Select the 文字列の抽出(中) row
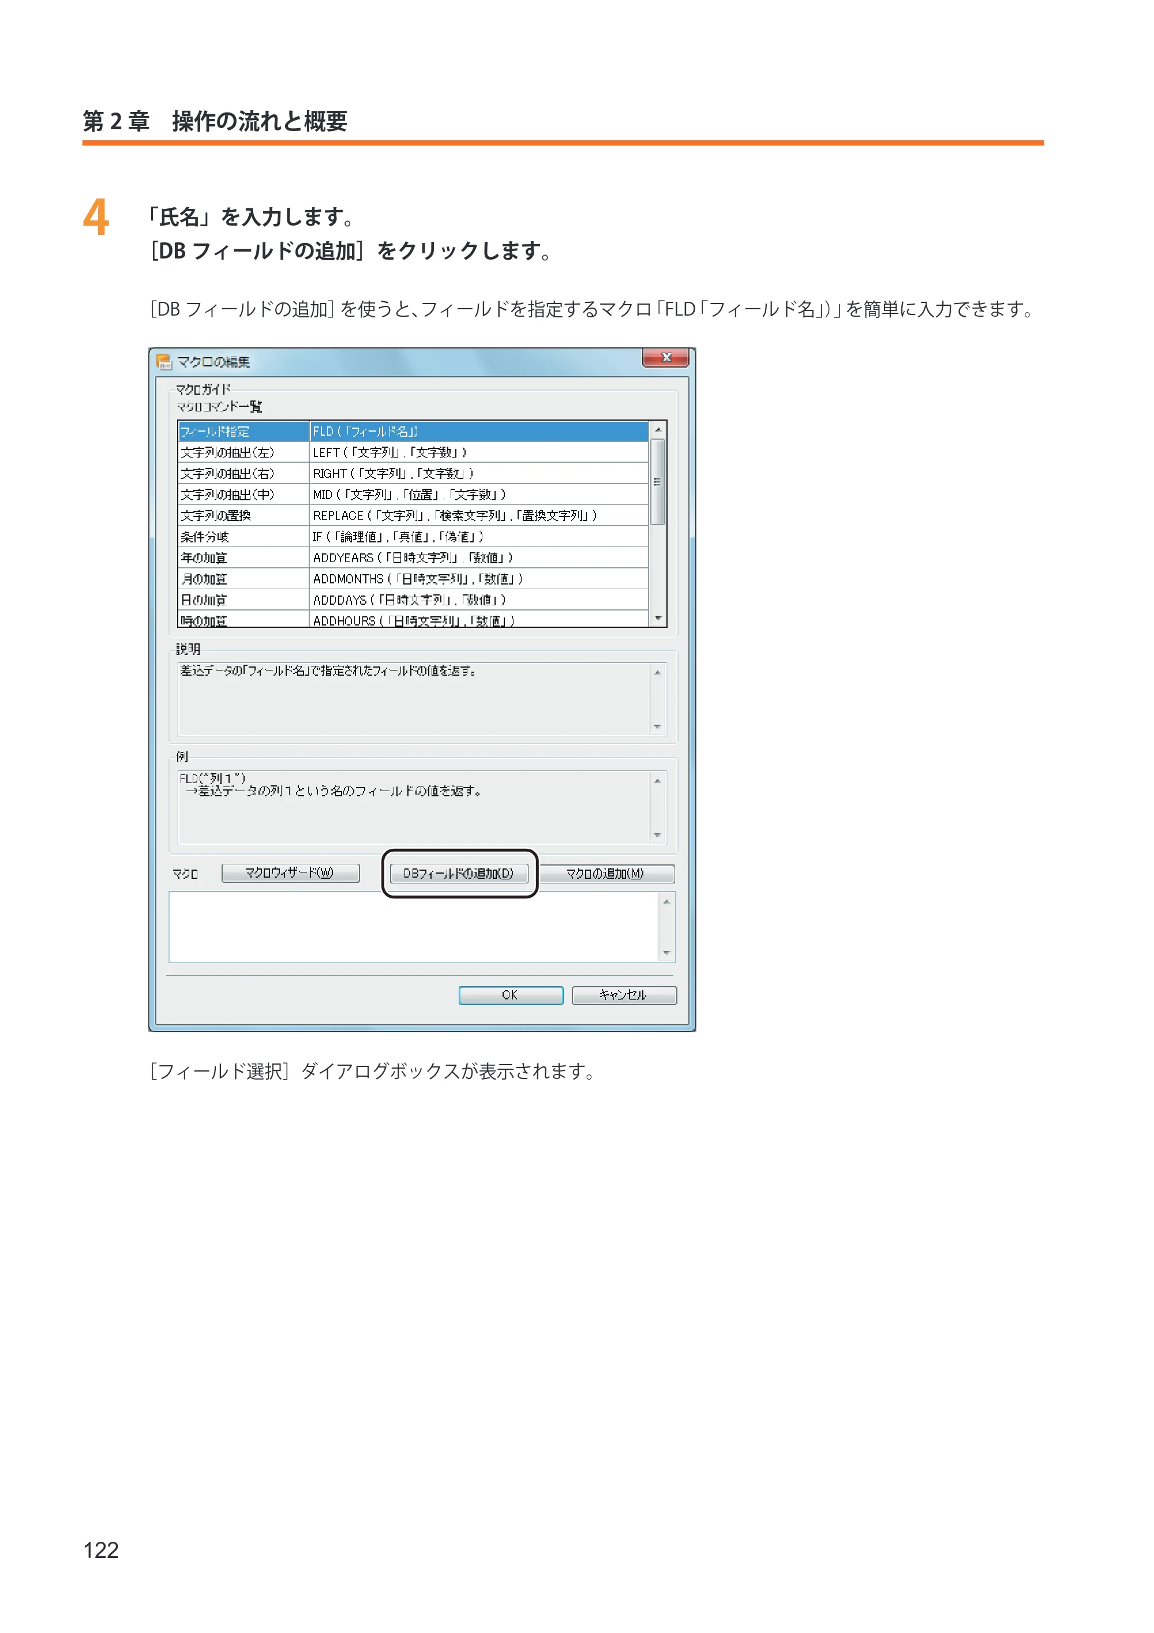This screenshot has height=1633, width=1154. pyautogui.click(x=413, y=495)
